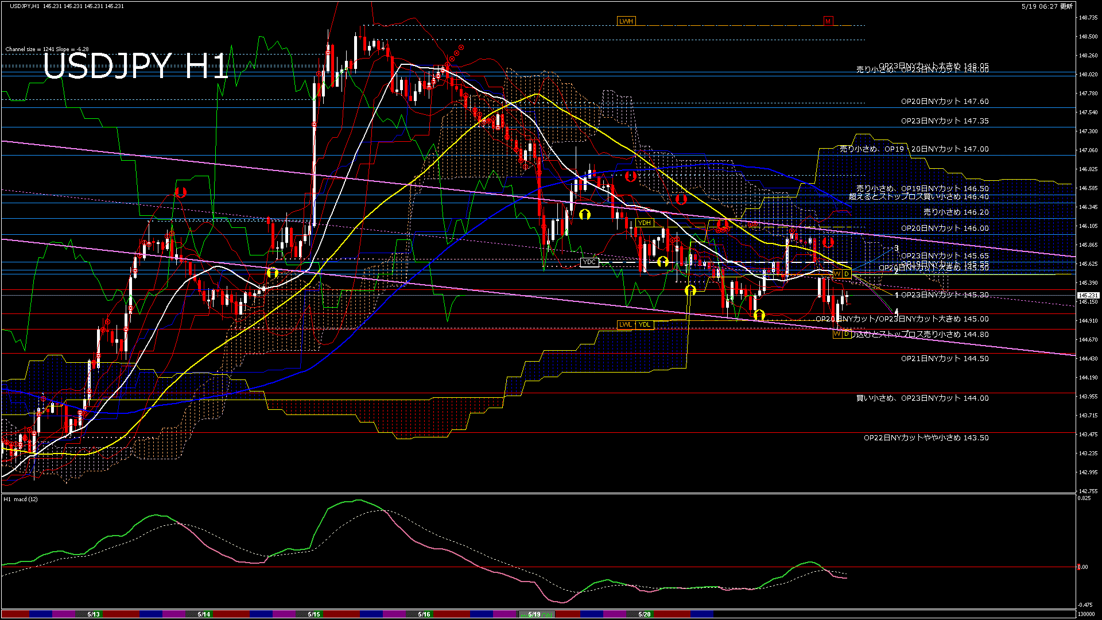This screenshot has height=620, width=1102.
Task: Select the white YDC level label
Action: 589,262
